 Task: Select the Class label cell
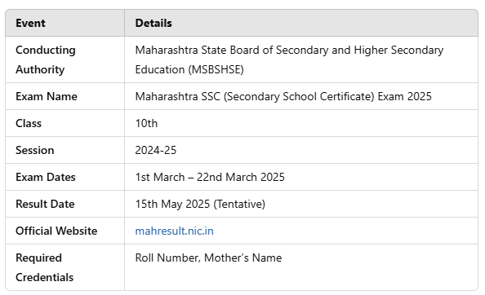[x=65, y=123]
